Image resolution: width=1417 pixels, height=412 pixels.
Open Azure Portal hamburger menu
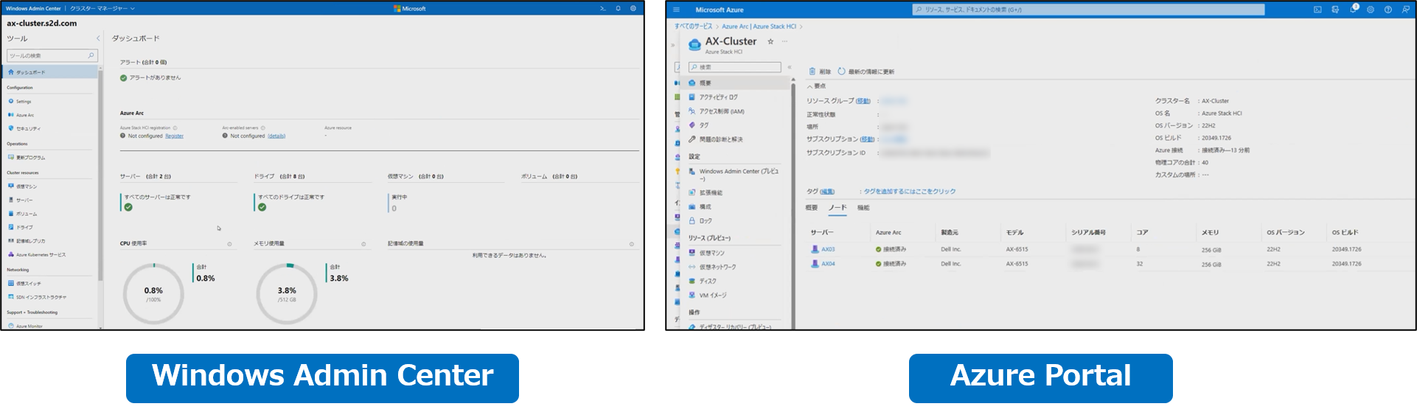(x=676, y=10)
